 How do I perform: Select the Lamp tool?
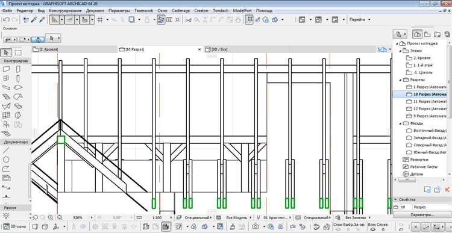pyautogui.click(x=6, y=216)
